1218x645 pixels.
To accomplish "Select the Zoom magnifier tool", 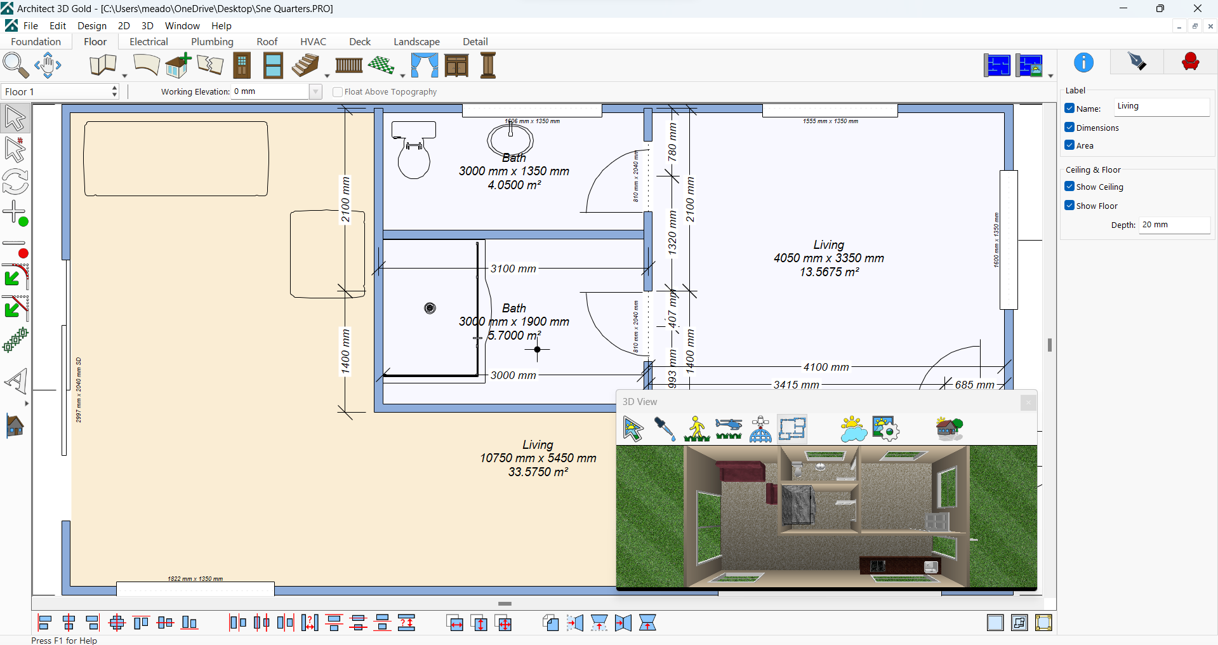I will [x=16, y=65].
